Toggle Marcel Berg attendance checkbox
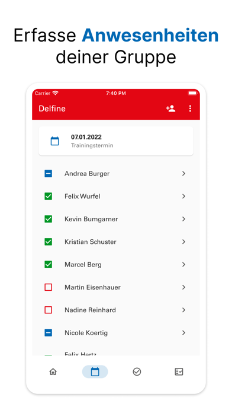The width and height of the screenshot is (232, 413). (x=49, y=265)
